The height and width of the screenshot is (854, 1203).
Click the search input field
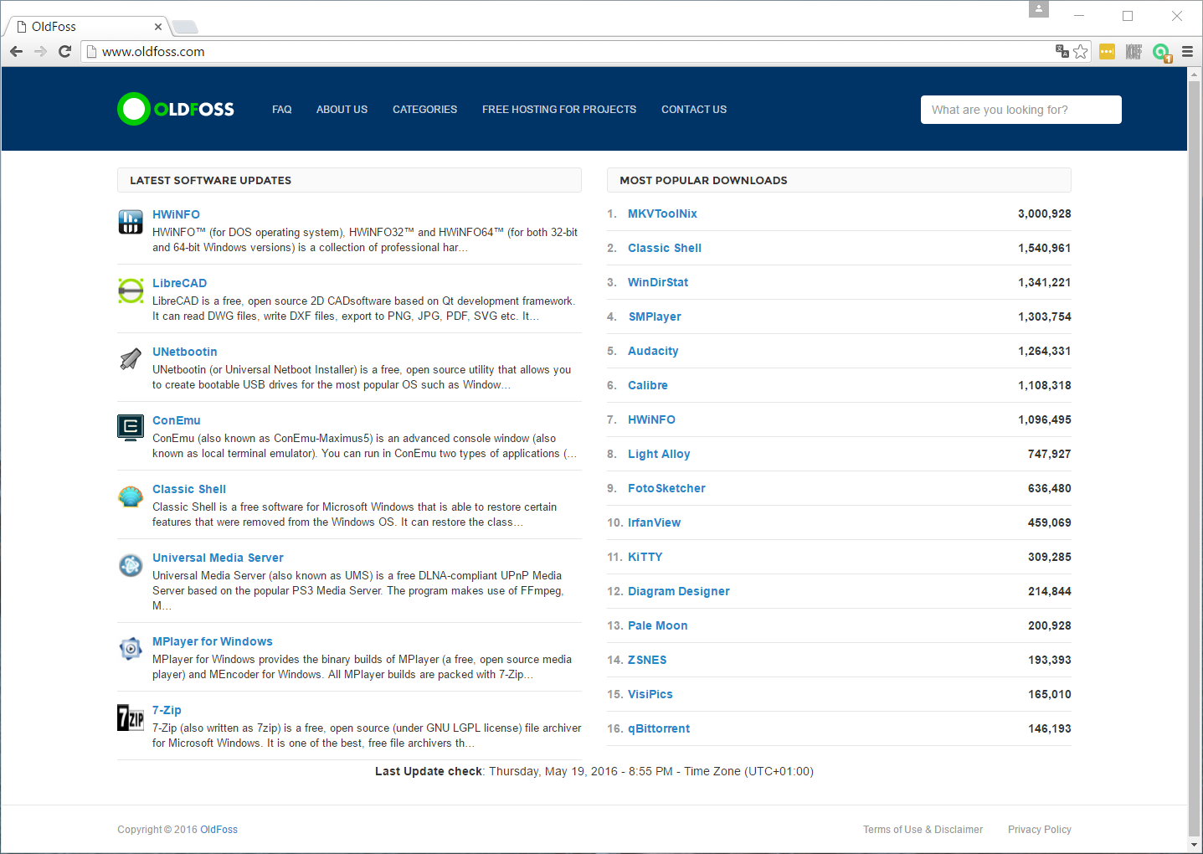coord(1020,110)
